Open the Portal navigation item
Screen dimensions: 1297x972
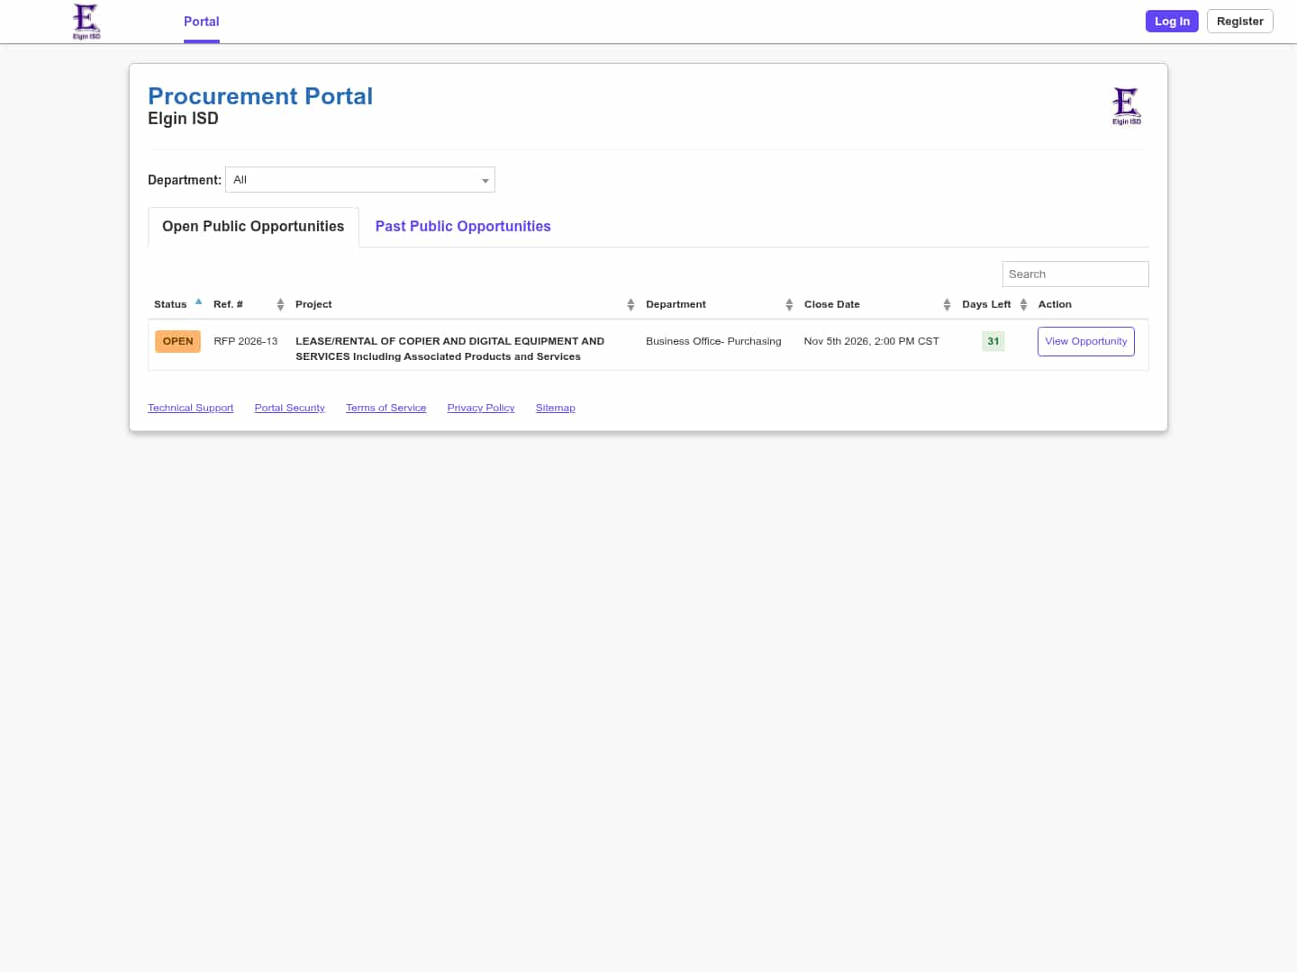click(x=202, y=22)
